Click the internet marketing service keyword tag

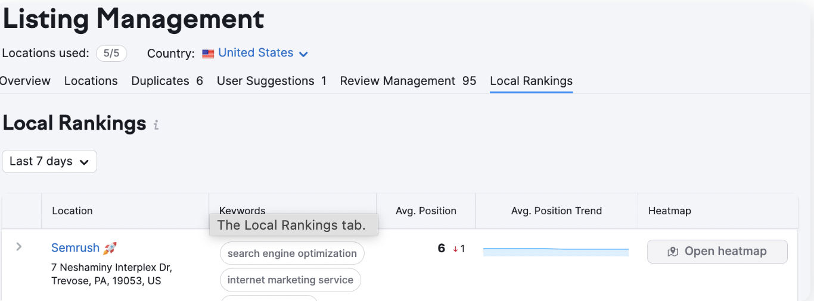coord(290,280)
